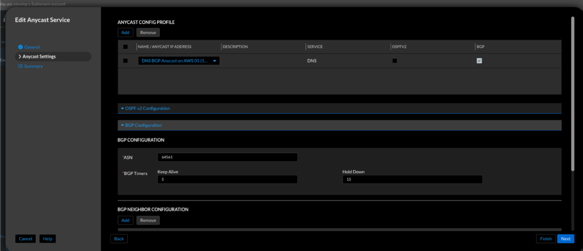583x251 pixels.
Task: Add a new Anycast Config Profile
Action: 125,32
